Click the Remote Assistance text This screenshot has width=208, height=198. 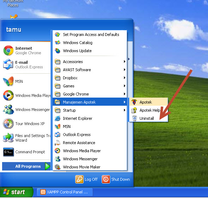point(79,143)
